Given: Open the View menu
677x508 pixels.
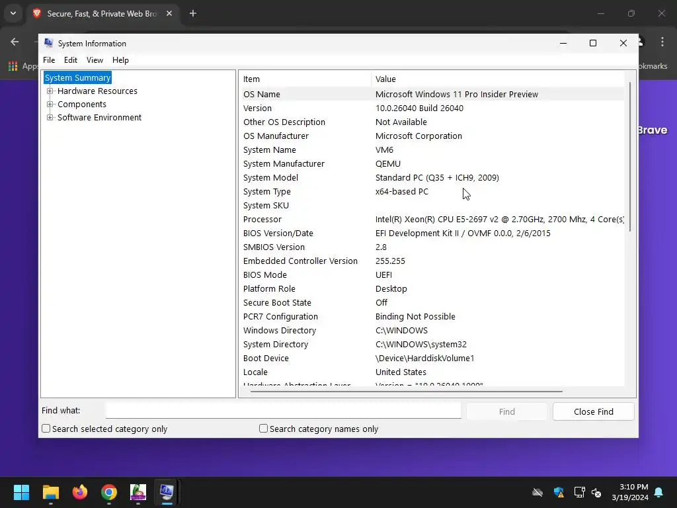Looking at the screenshot, I should (x=95, y=60).
